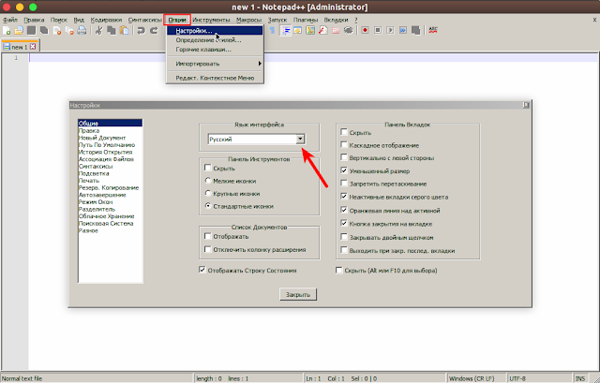This screenshot has width=600, height=383.
Task: Toggle the file monitoring eye icon
Action: click(348, 31)
